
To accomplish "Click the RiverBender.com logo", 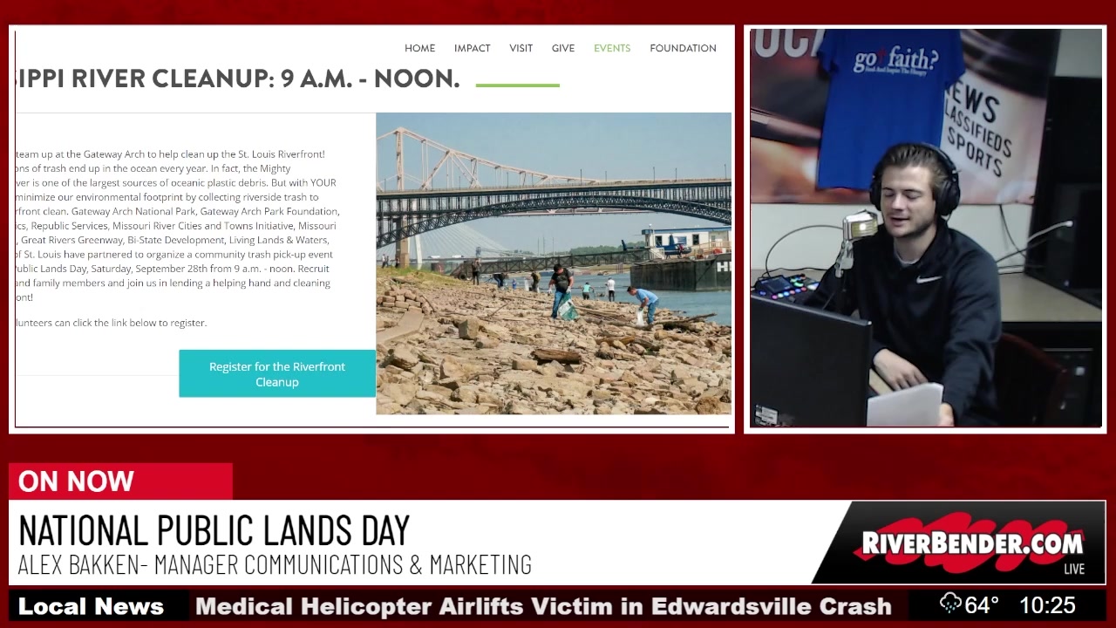I will coord(972,543).
